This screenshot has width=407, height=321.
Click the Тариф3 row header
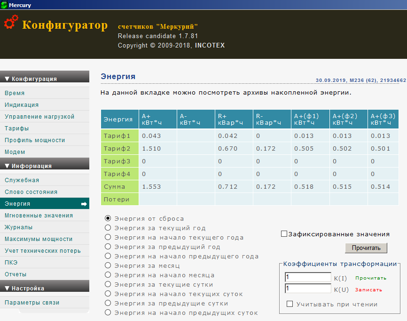(x=120, y=161)
